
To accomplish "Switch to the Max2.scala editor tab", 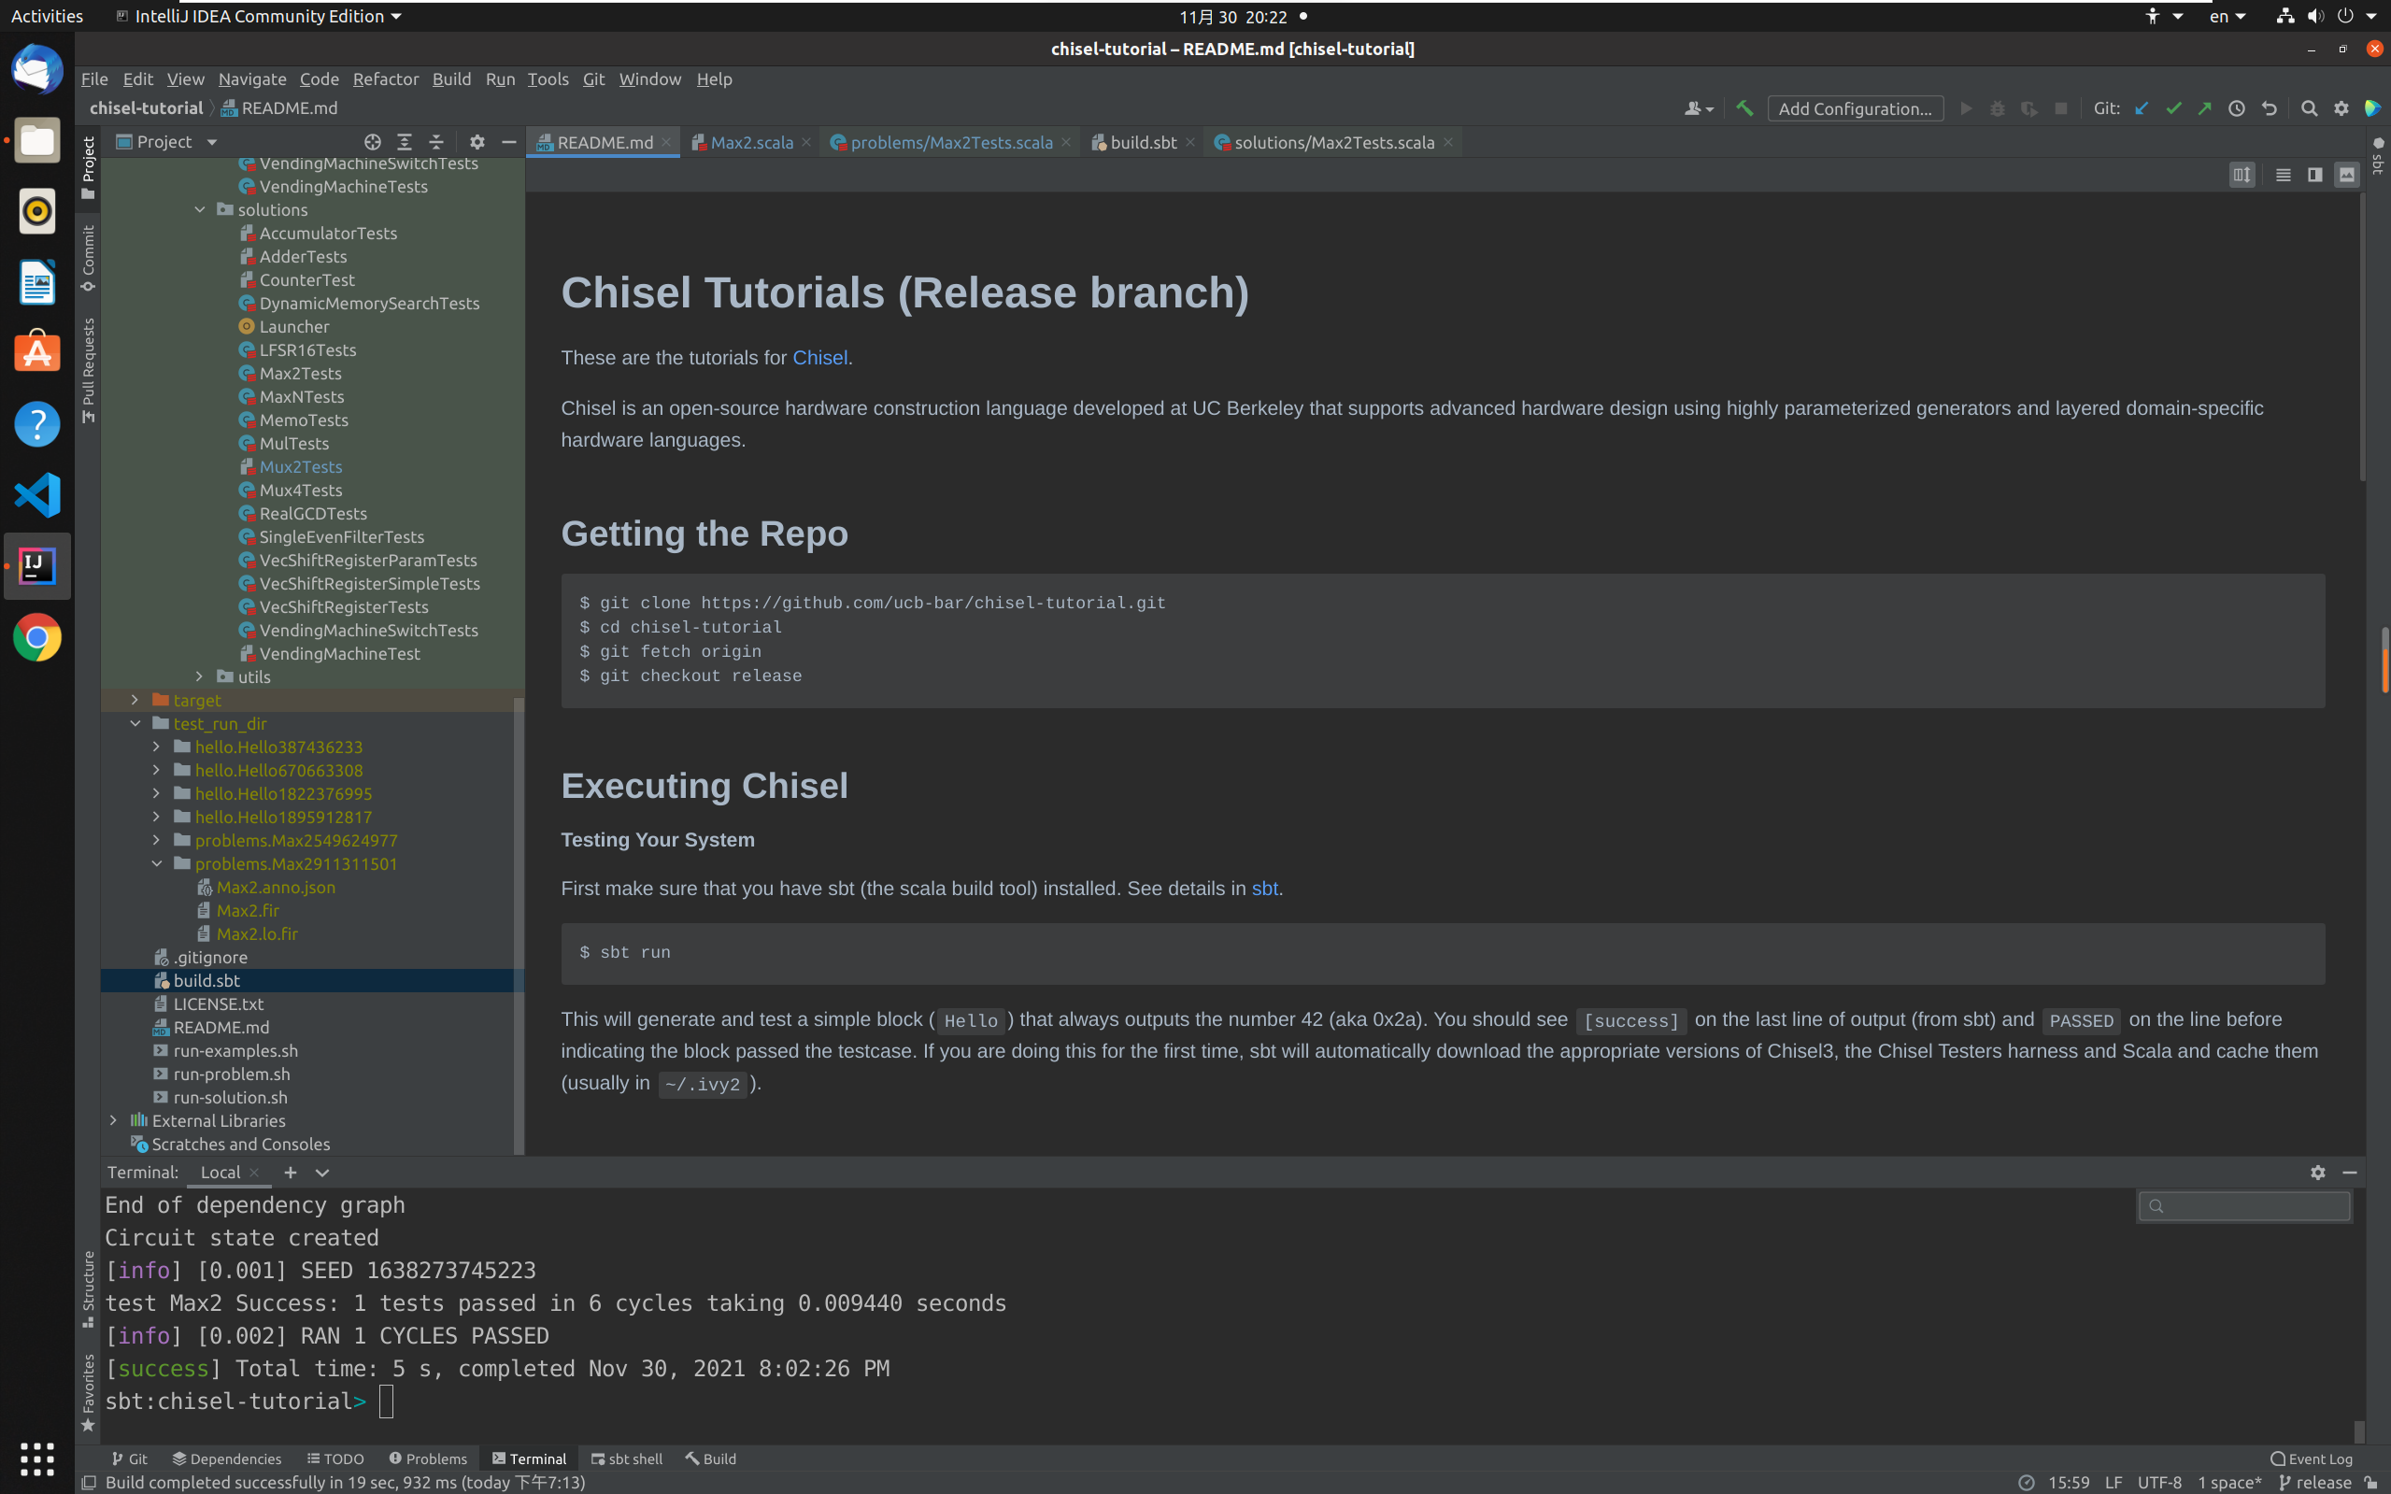I will 751,141.
